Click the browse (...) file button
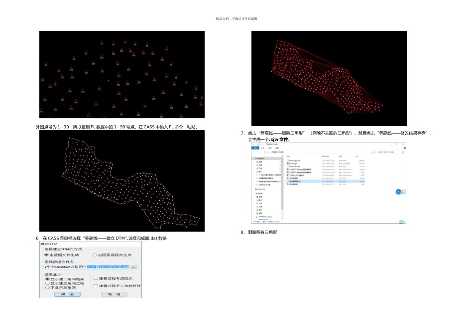This screenshot has height=334, width=473. (133, 267)
